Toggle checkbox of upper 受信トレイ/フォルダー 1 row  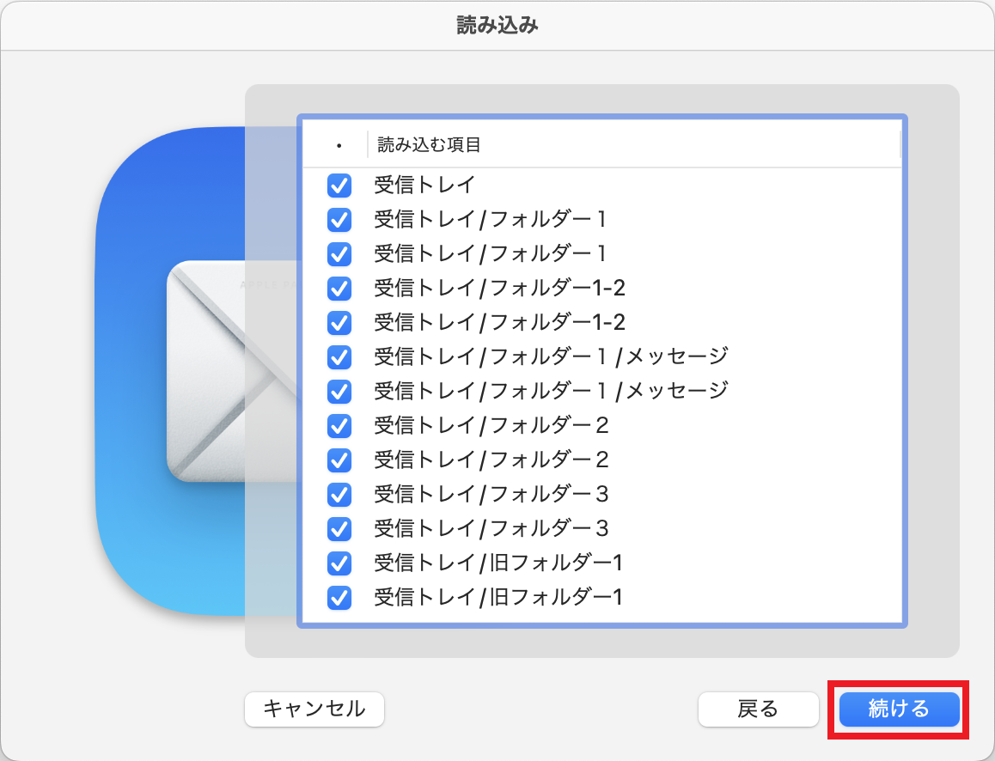click(x=339, y=220)
